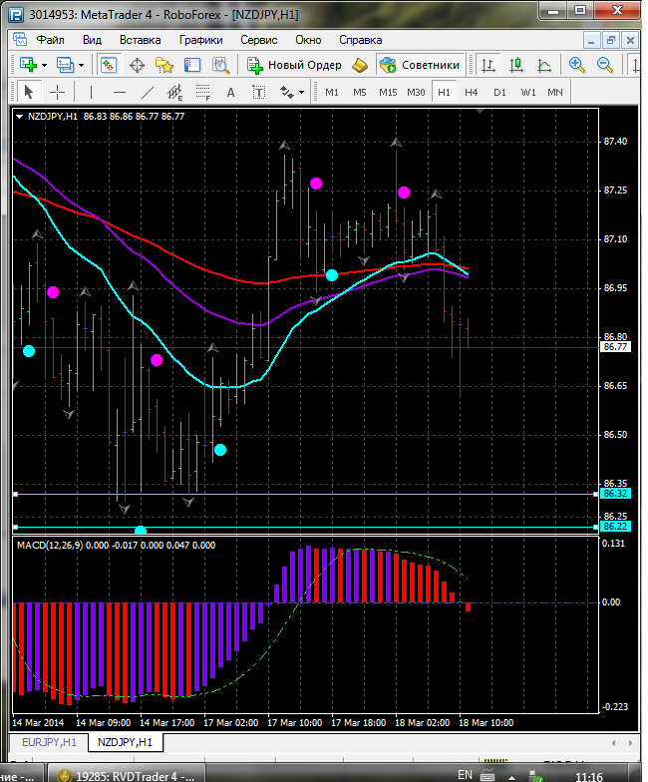This screenshot has height=782, width=648.
Task: Switch the chart to candlesticks
Action: coord(516,65)
